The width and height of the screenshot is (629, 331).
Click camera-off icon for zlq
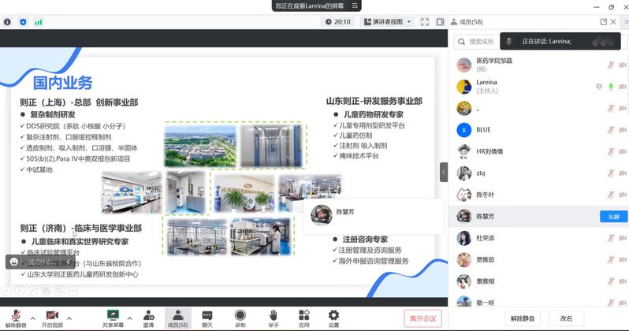coord(623,173)
